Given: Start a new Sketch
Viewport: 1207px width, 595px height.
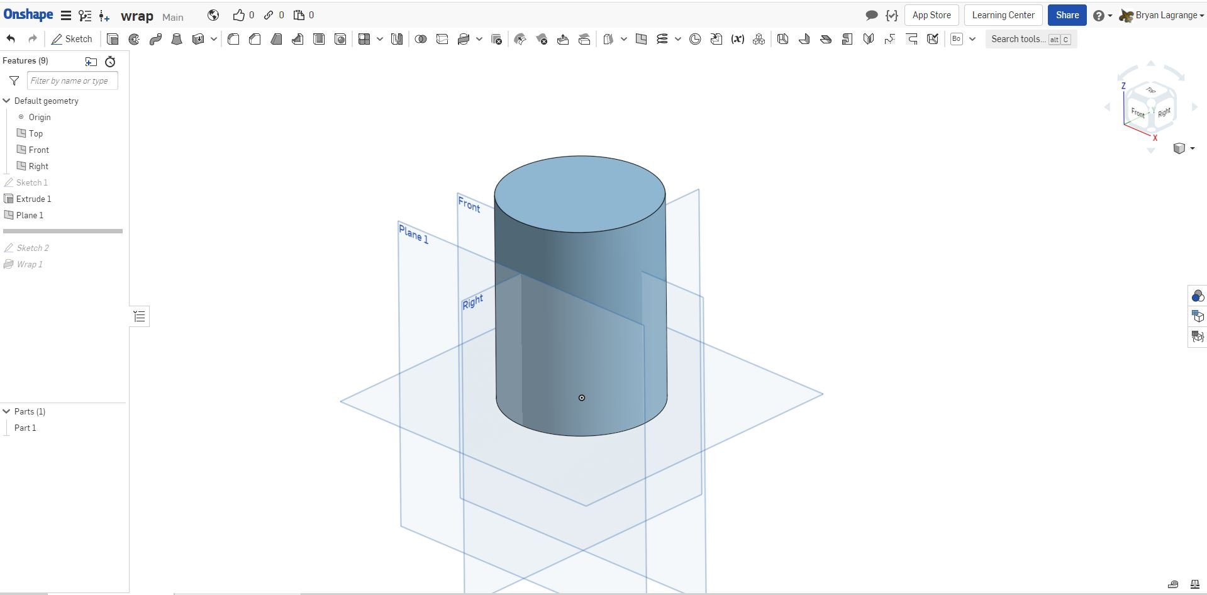Looking at the screenshot, I should [x=72, y=39].
